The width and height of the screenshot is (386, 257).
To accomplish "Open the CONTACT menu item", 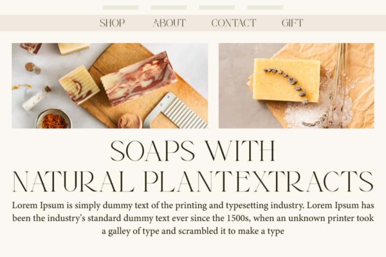I will pyautogui.click(x=234, y=23).
